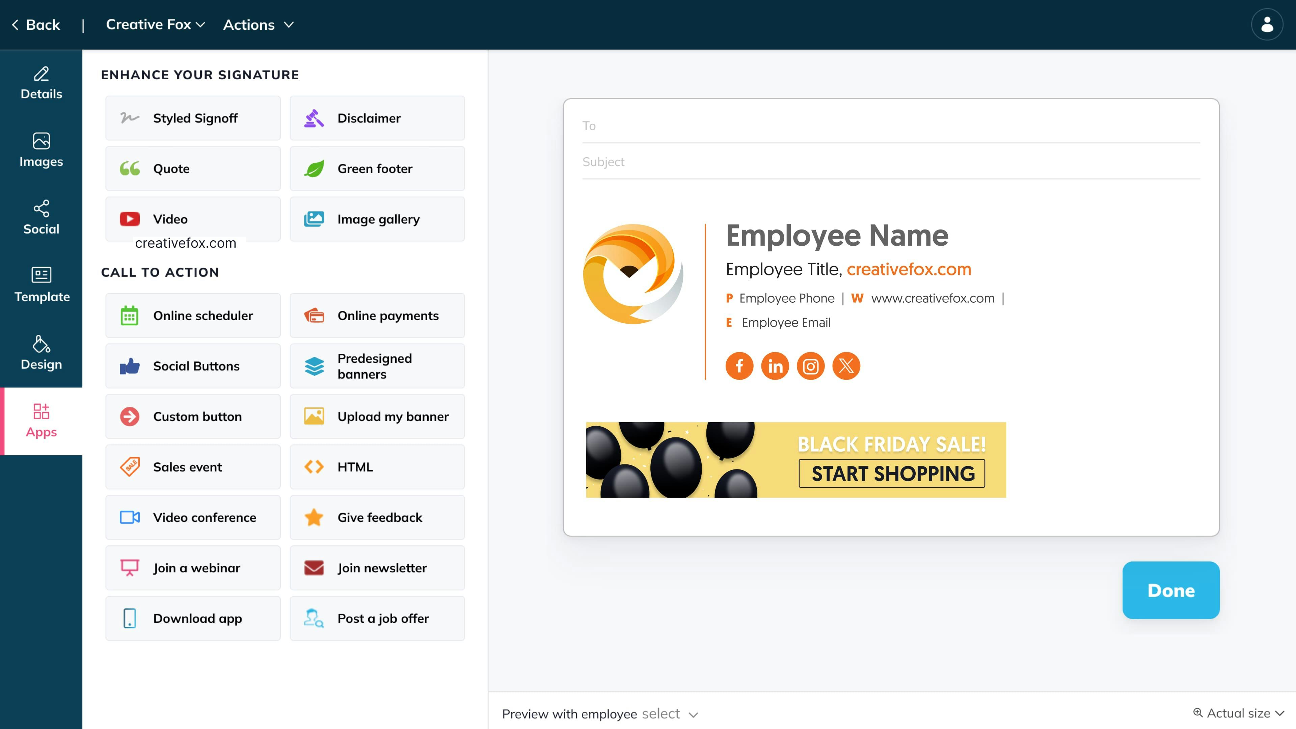
Task: Click the Facebook icon in signature
Action: [x=739, y=366]
